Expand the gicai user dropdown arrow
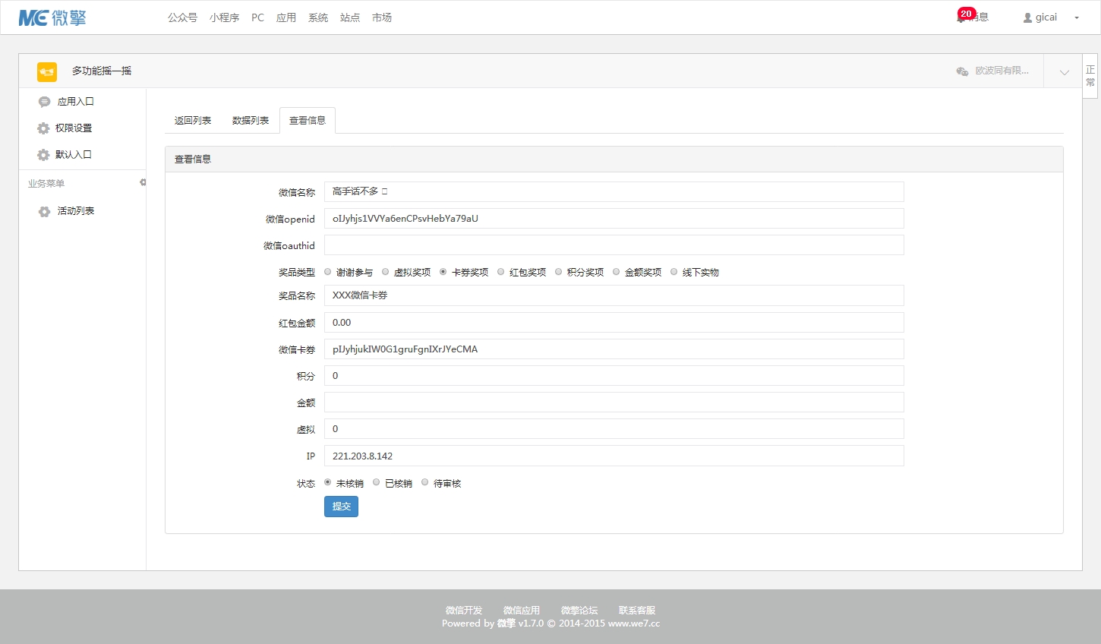Image resolution: width=1101 pixels, height=644 pixels. point(1077,18)
